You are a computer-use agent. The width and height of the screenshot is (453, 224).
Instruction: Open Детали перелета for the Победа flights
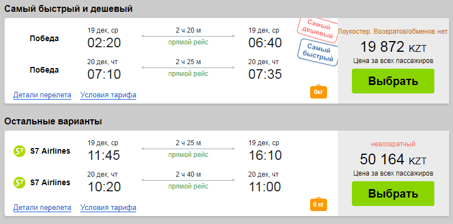42,95
